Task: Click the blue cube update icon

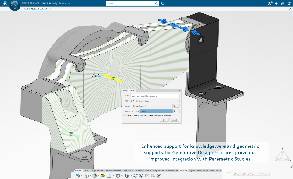Action: 95,176
